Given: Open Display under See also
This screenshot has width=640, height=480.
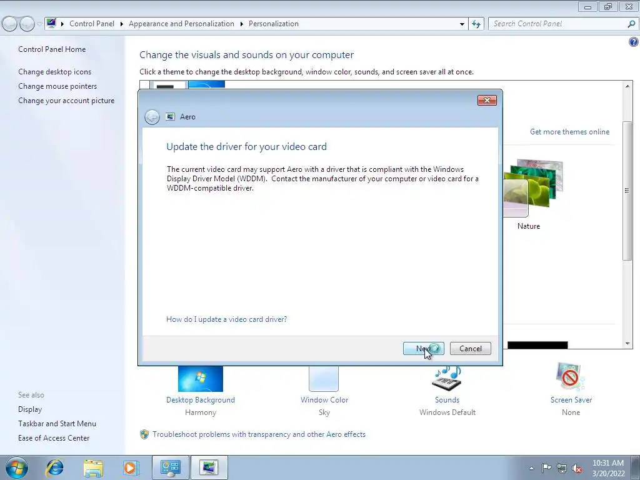Looking at the screenshot, I should (x=30, y=409).
